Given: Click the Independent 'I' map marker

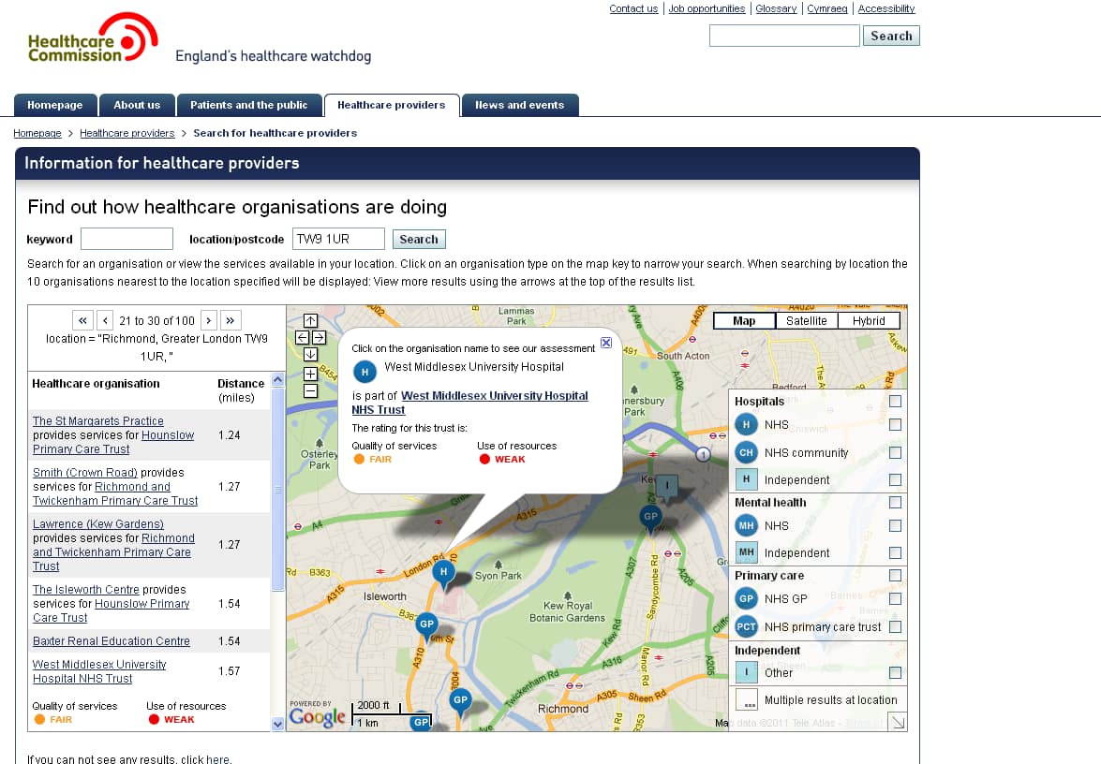Looking at the screenshot, I should [x=666, y=486].
